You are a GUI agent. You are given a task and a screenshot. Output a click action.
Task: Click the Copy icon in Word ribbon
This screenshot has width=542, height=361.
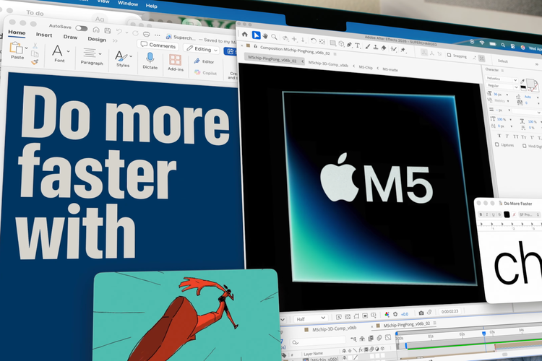click(x=35, y=53)
